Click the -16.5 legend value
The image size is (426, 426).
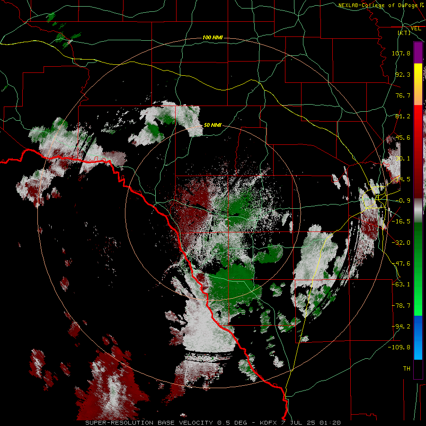point(401,222)
